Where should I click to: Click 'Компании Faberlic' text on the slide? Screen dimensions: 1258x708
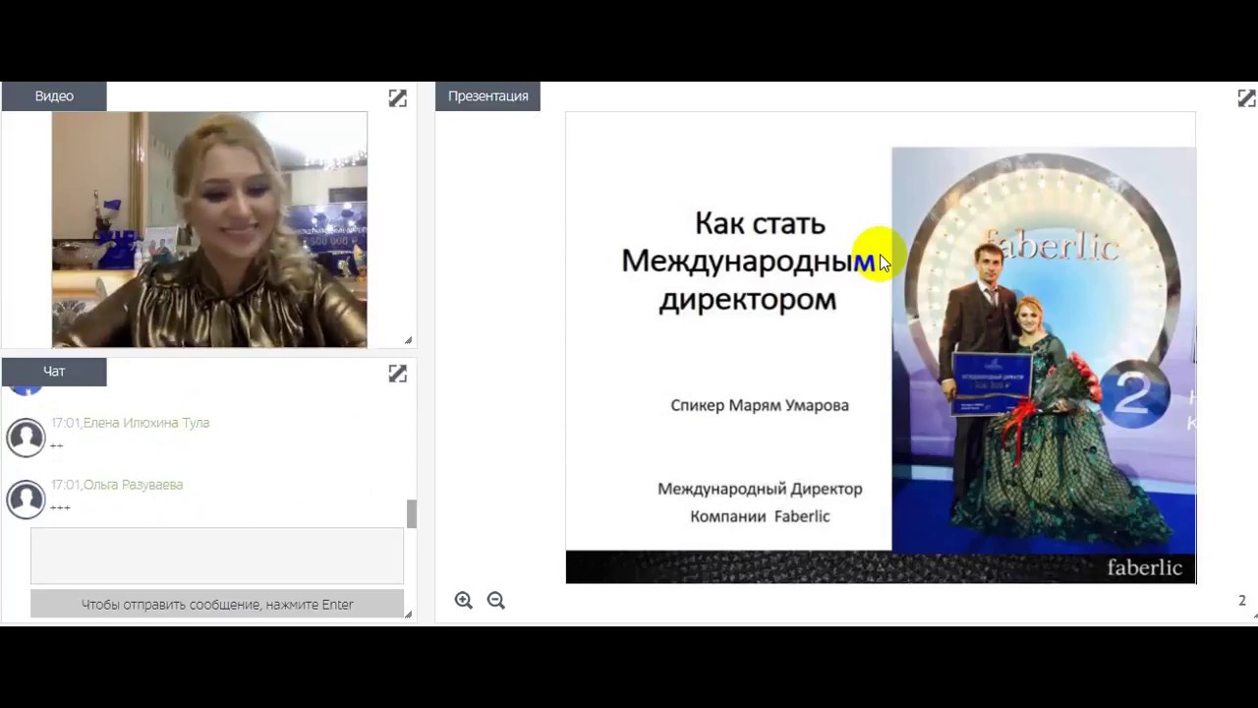(x=760, y=516)
